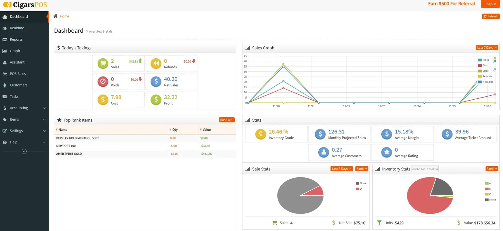Click the Average Rating star icon

click(x=387, y=152)
